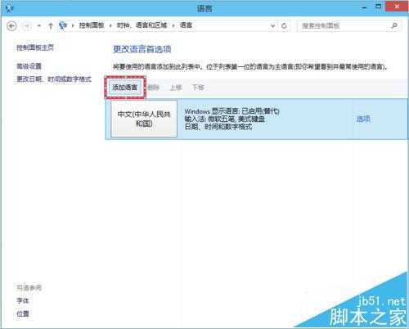
Task: Go back with the back arrow
Action: pos(11,26)
